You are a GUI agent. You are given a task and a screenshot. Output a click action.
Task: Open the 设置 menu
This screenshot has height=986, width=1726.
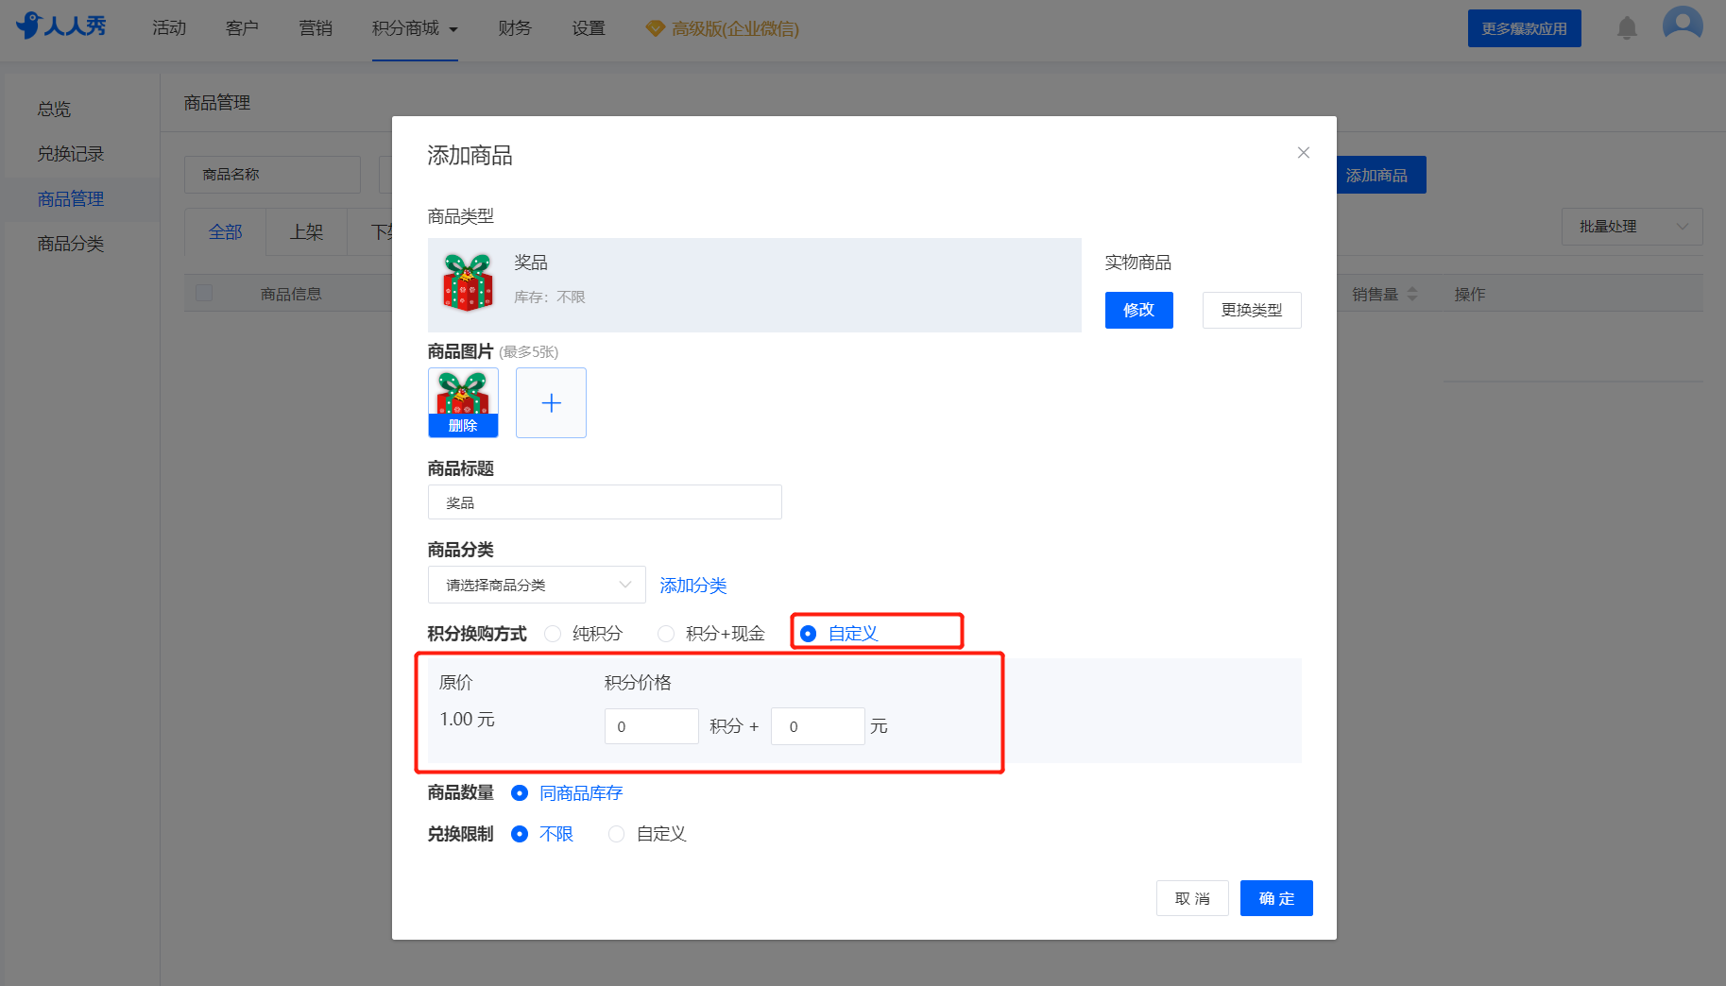tap(589, 28)
